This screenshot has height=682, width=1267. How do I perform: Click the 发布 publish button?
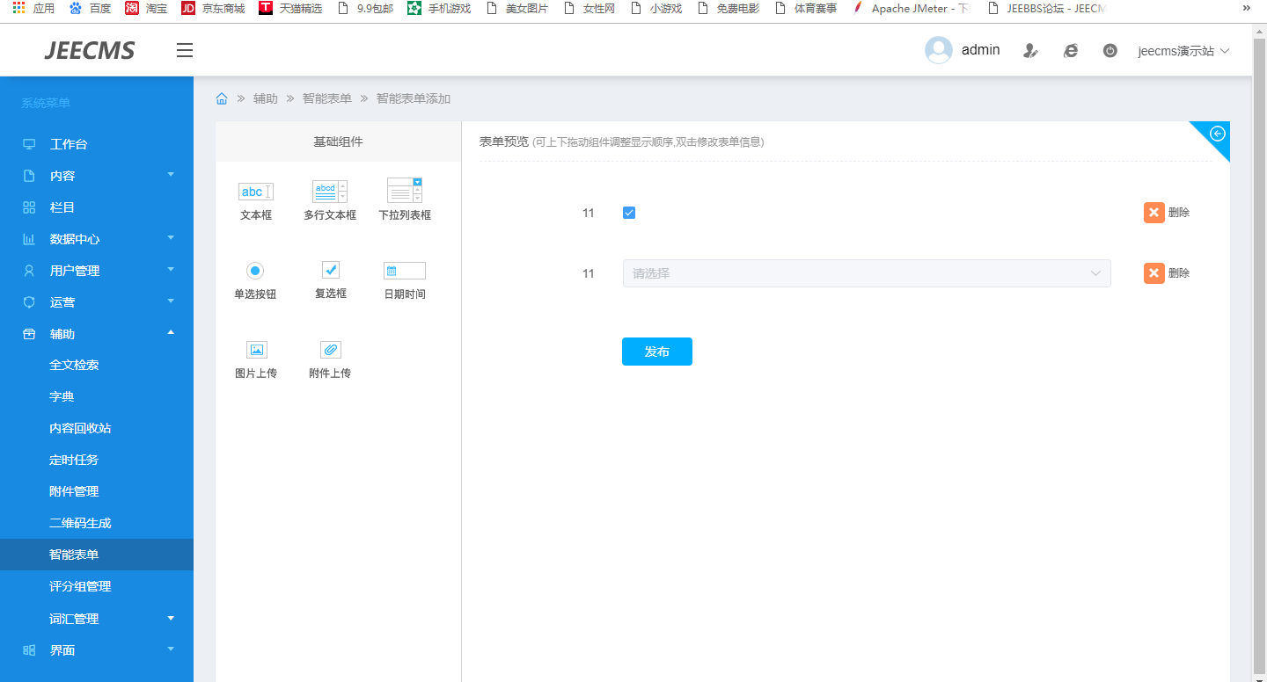click(x=656, y=352)
